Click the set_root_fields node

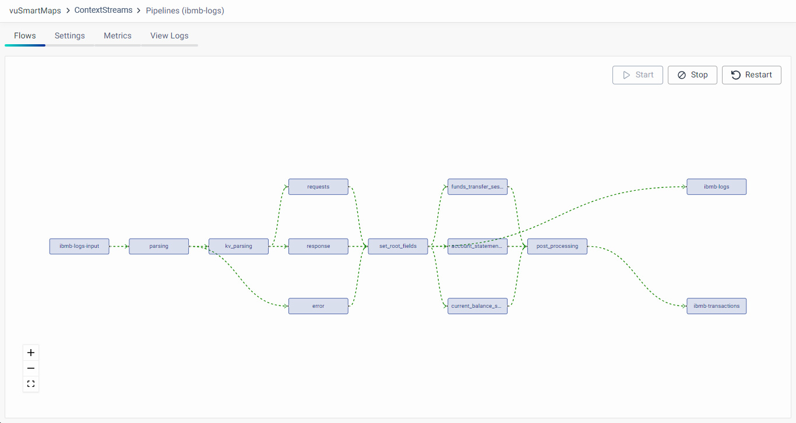pyautogui.click(x=398, y=246)
